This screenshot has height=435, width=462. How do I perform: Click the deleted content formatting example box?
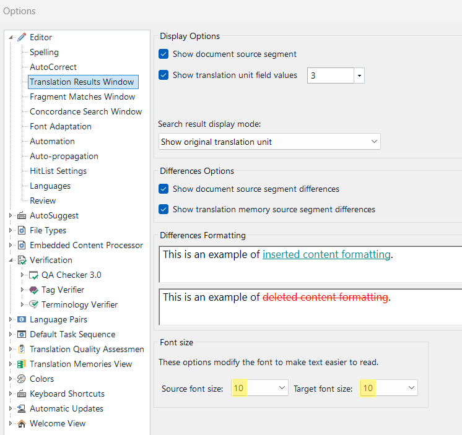310,307
